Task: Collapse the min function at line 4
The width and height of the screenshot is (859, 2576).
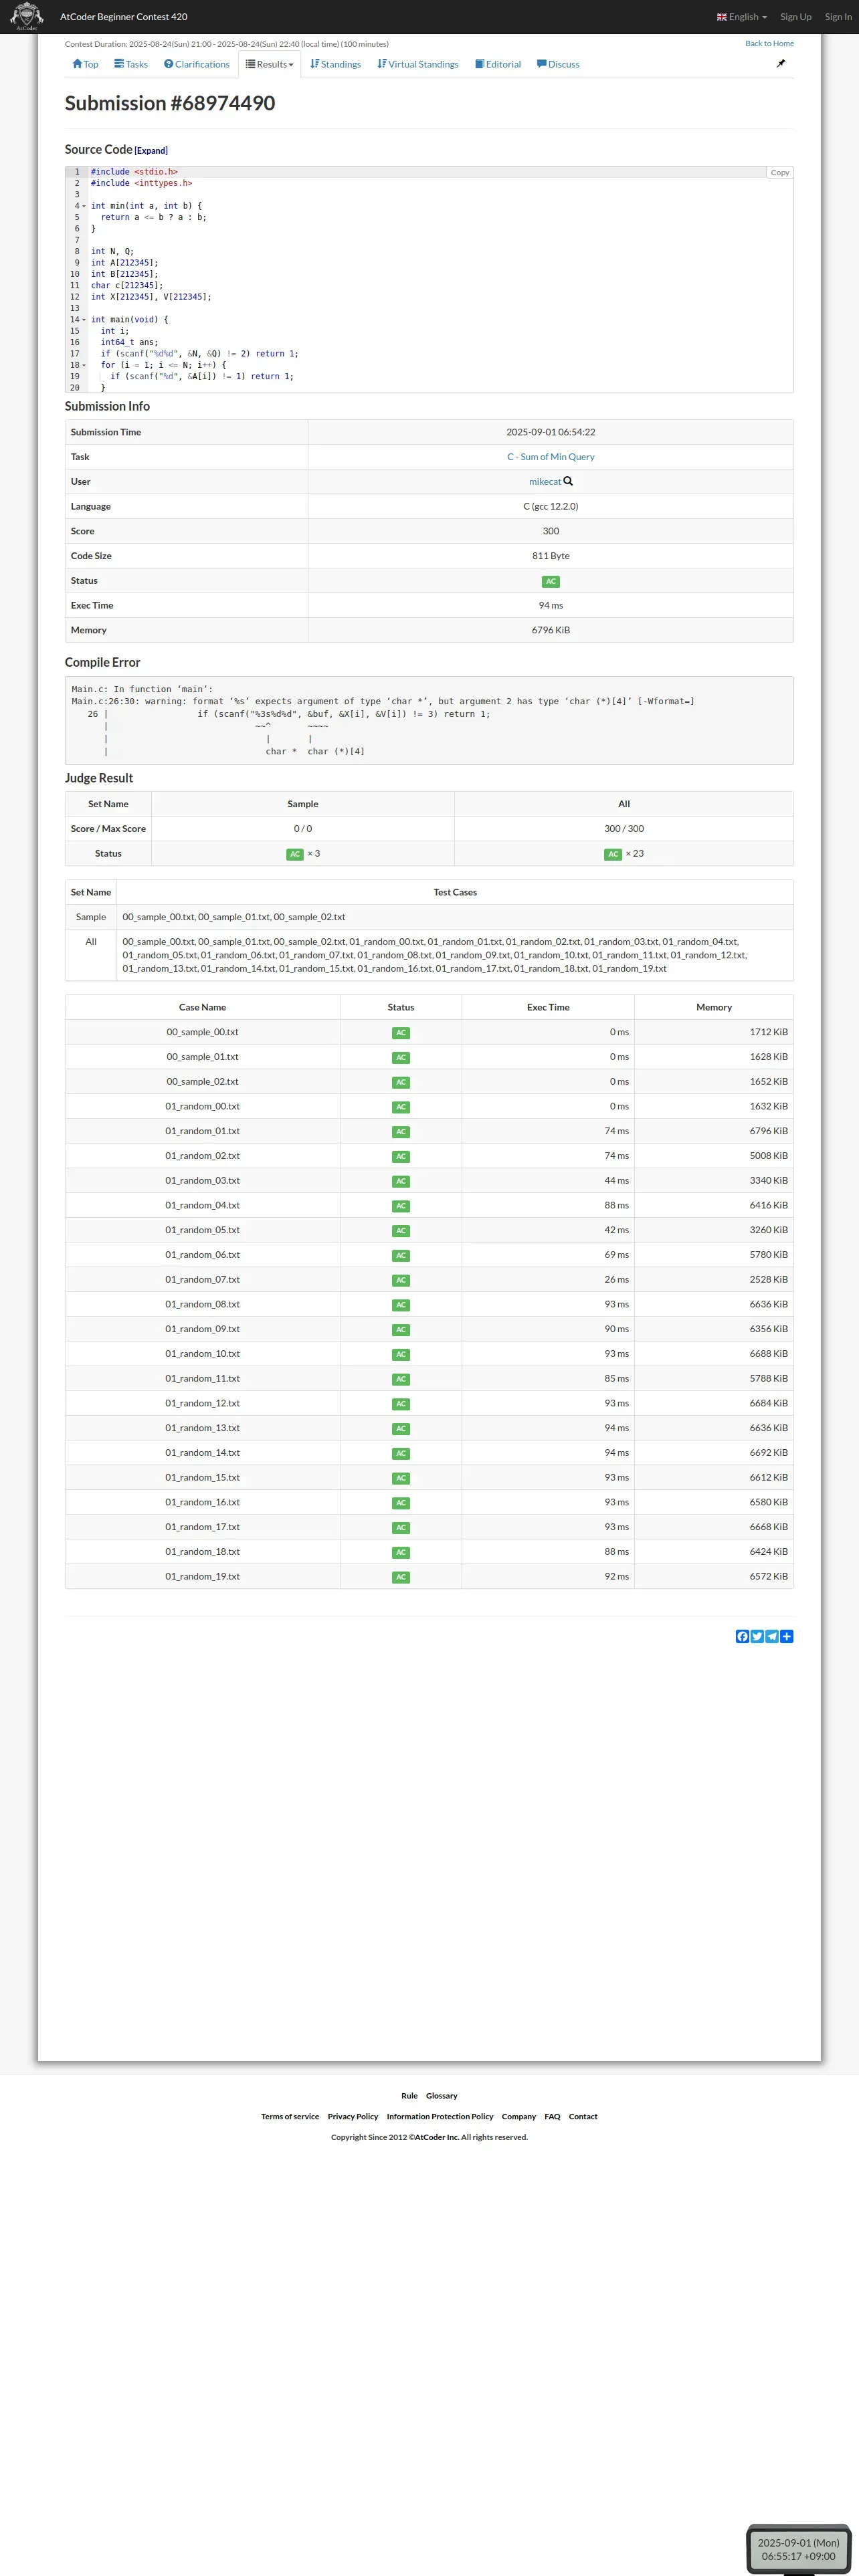Action: tap(84, 206)
